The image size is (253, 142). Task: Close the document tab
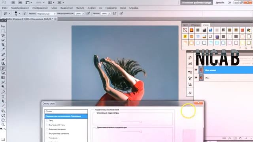coord(55,19)
